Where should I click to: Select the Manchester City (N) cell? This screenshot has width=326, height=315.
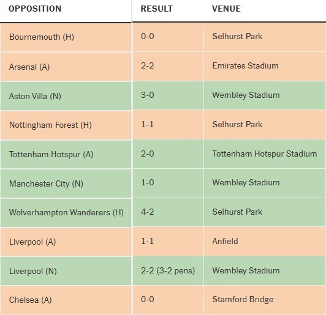(x=66, y=184)
